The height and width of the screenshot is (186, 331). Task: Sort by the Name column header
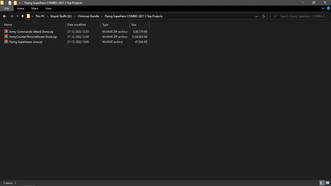point(8,25)
